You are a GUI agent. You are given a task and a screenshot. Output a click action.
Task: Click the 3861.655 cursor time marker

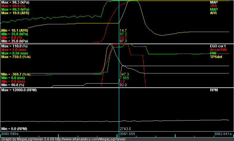(x=128, y=134)
